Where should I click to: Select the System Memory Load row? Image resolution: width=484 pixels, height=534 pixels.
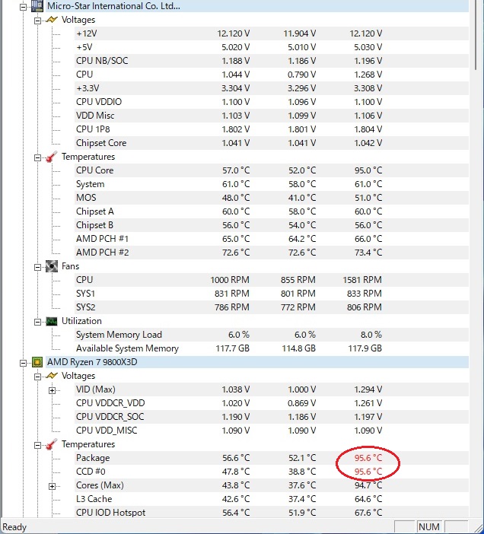[x=119, y=335]
